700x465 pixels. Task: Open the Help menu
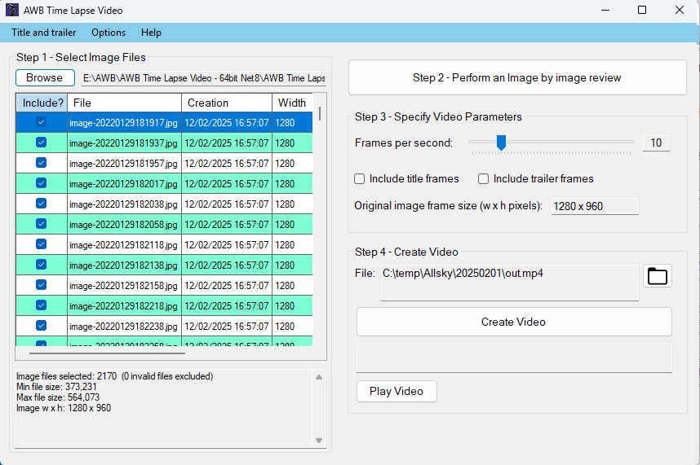pyautogui.click(x=151, y=33)
